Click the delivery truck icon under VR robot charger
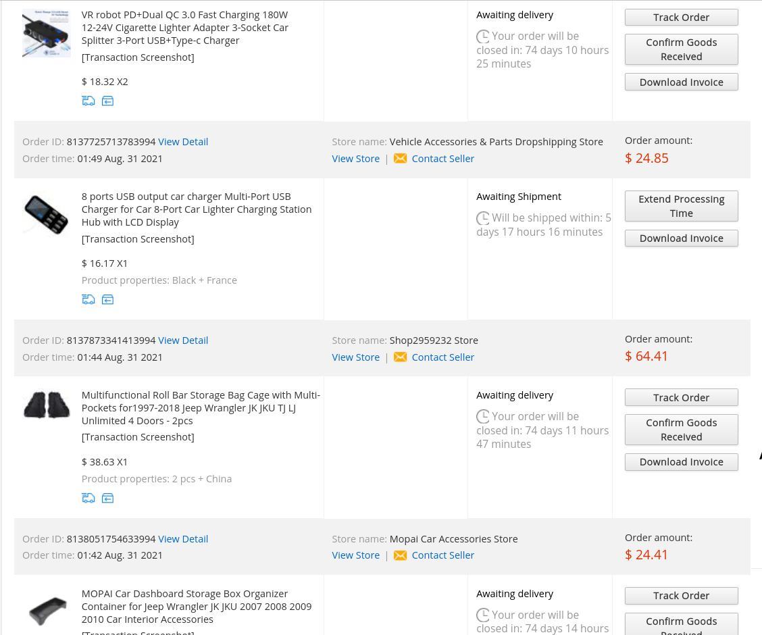Image resolution: width=762 pixels, height=635 pixels. [88, 101]
